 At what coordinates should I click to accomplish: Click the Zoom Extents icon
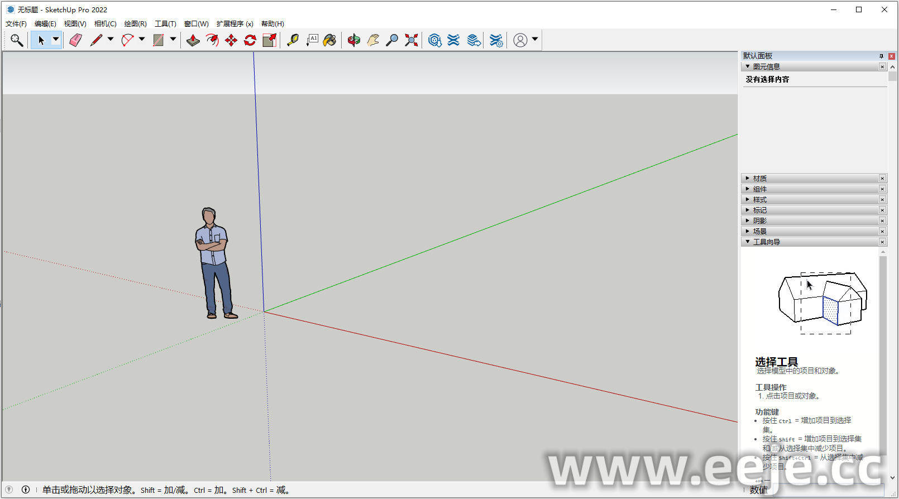(x=412, y=40)
